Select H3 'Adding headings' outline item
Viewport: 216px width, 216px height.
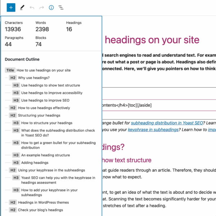(x=30, y=163)
